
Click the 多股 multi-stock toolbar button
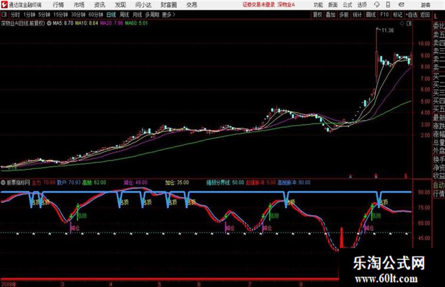(x=344, y=15)
